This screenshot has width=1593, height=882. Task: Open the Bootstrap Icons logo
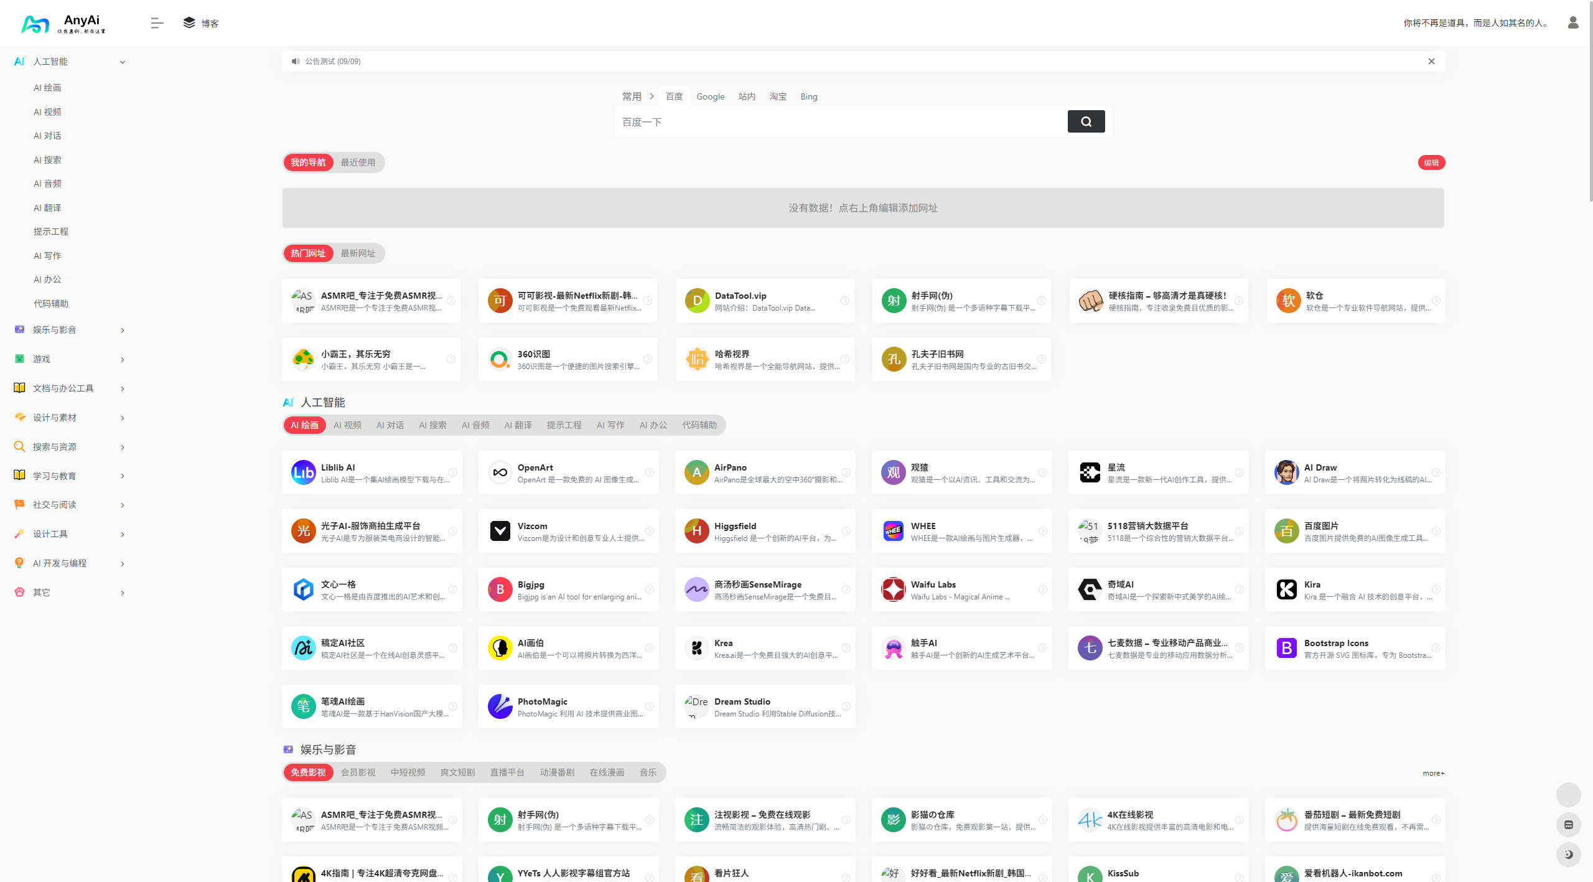1286,648
